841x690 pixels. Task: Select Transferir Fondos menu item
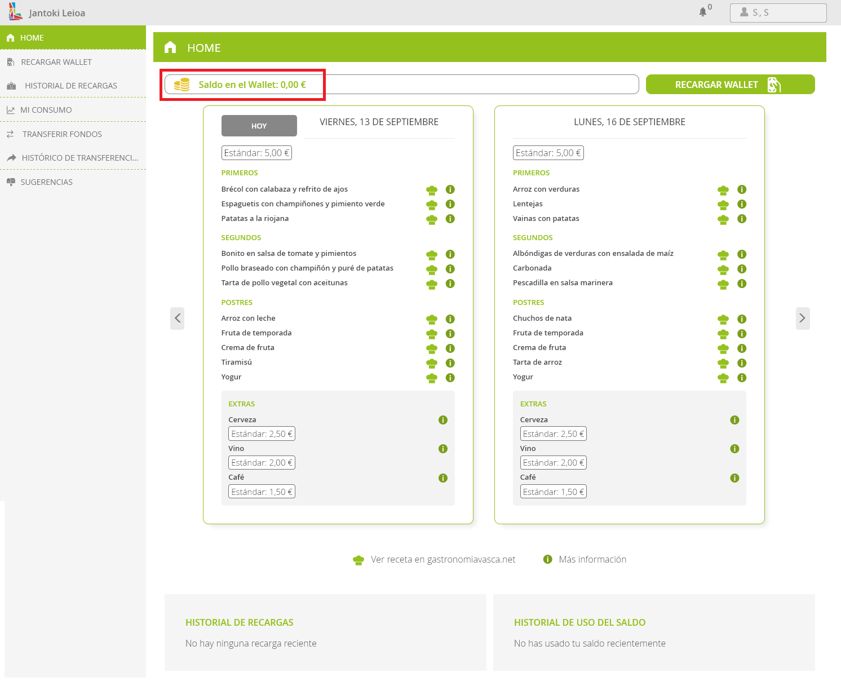[62, 134]
